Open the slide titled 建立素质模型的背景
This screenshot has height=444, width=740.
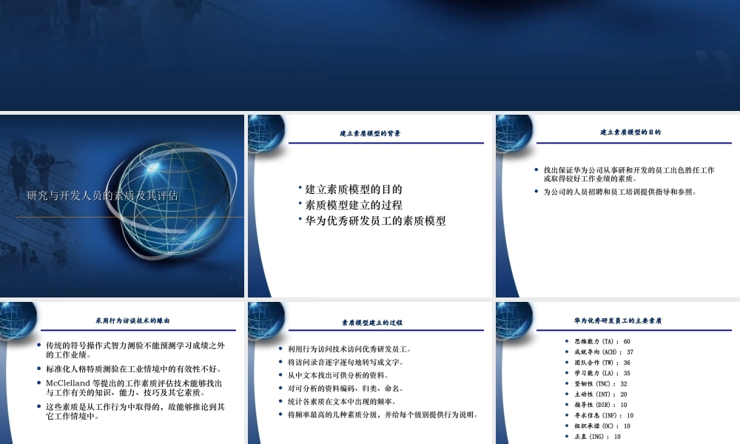370,206
